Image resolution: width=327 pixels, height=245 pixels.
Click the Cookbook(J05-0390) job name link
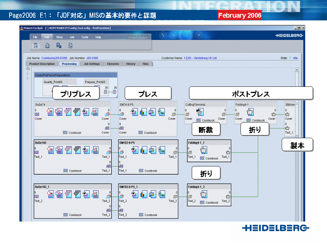point(54,58)
